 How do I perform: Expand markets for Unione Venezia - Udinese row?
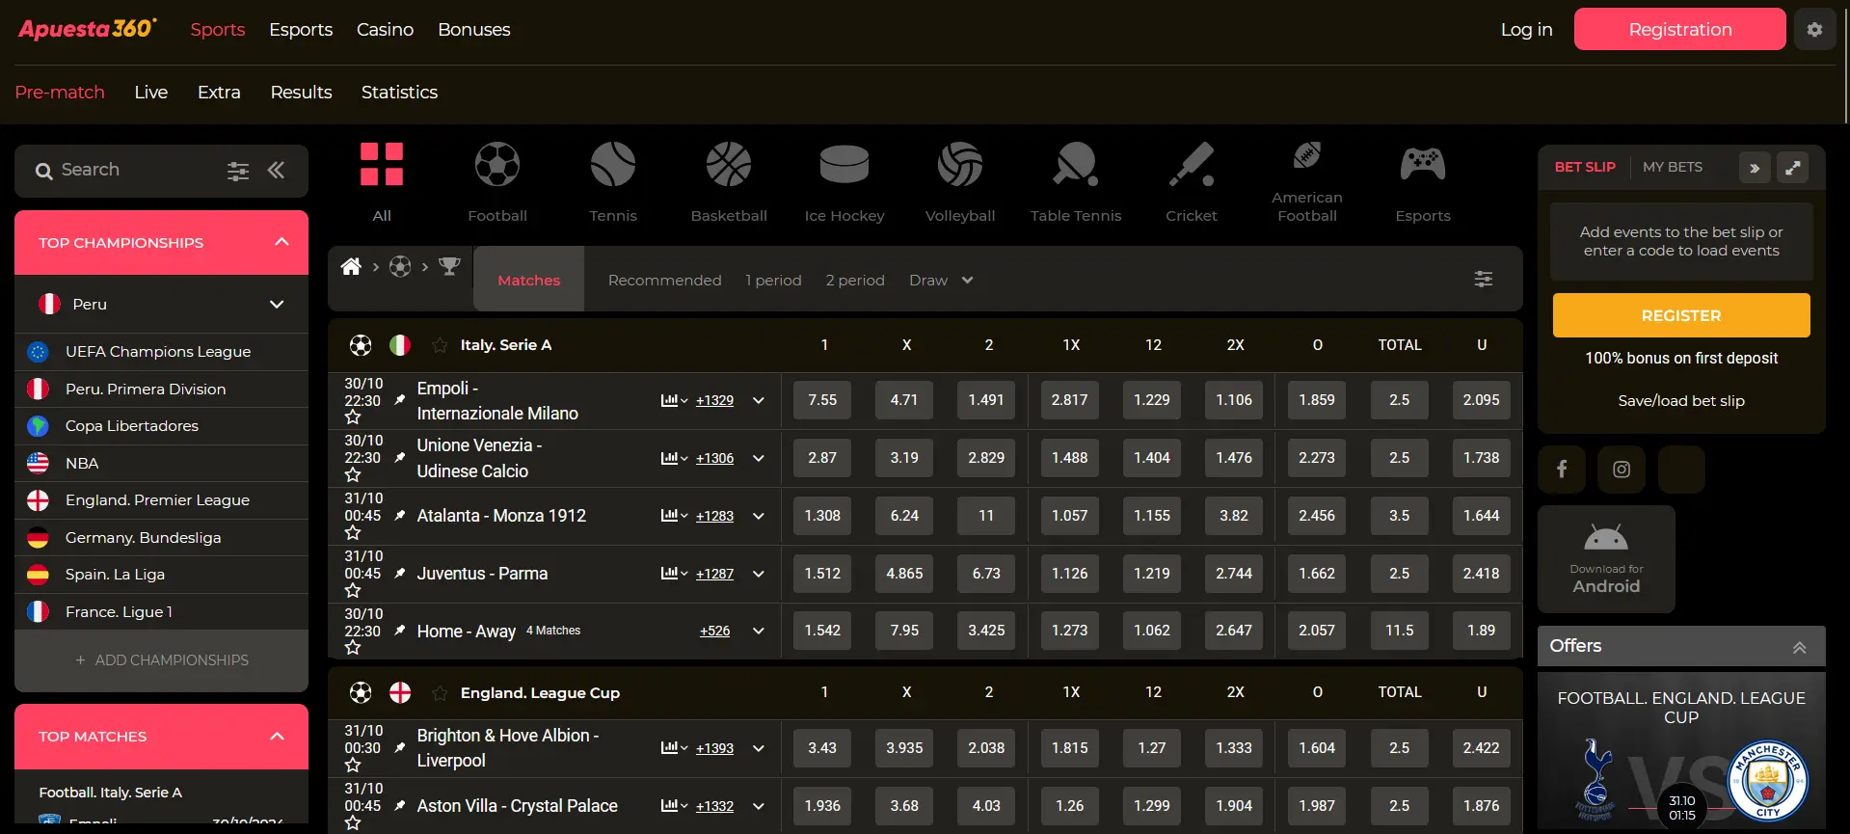[x=759, y=458]
